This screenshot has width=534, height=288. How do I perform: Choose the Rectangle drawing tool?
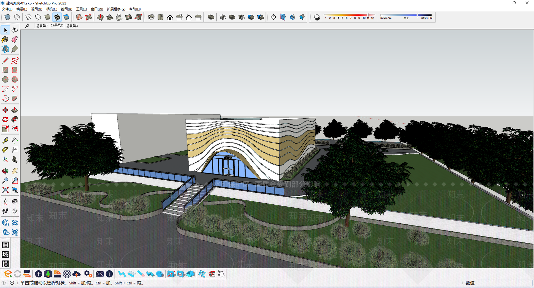[x=5, y=70]
